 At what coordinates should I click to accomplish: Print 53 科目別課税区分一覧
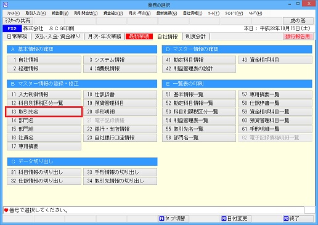click(199, 112)
